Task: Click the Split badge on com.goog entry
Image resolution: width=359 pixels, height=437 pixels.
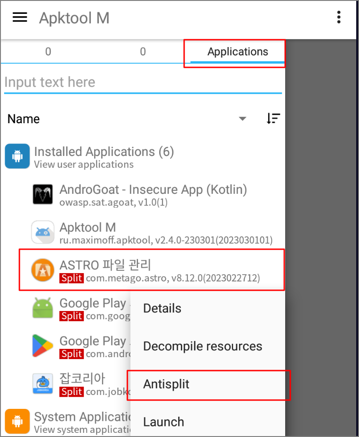Action: pos(72,316)
